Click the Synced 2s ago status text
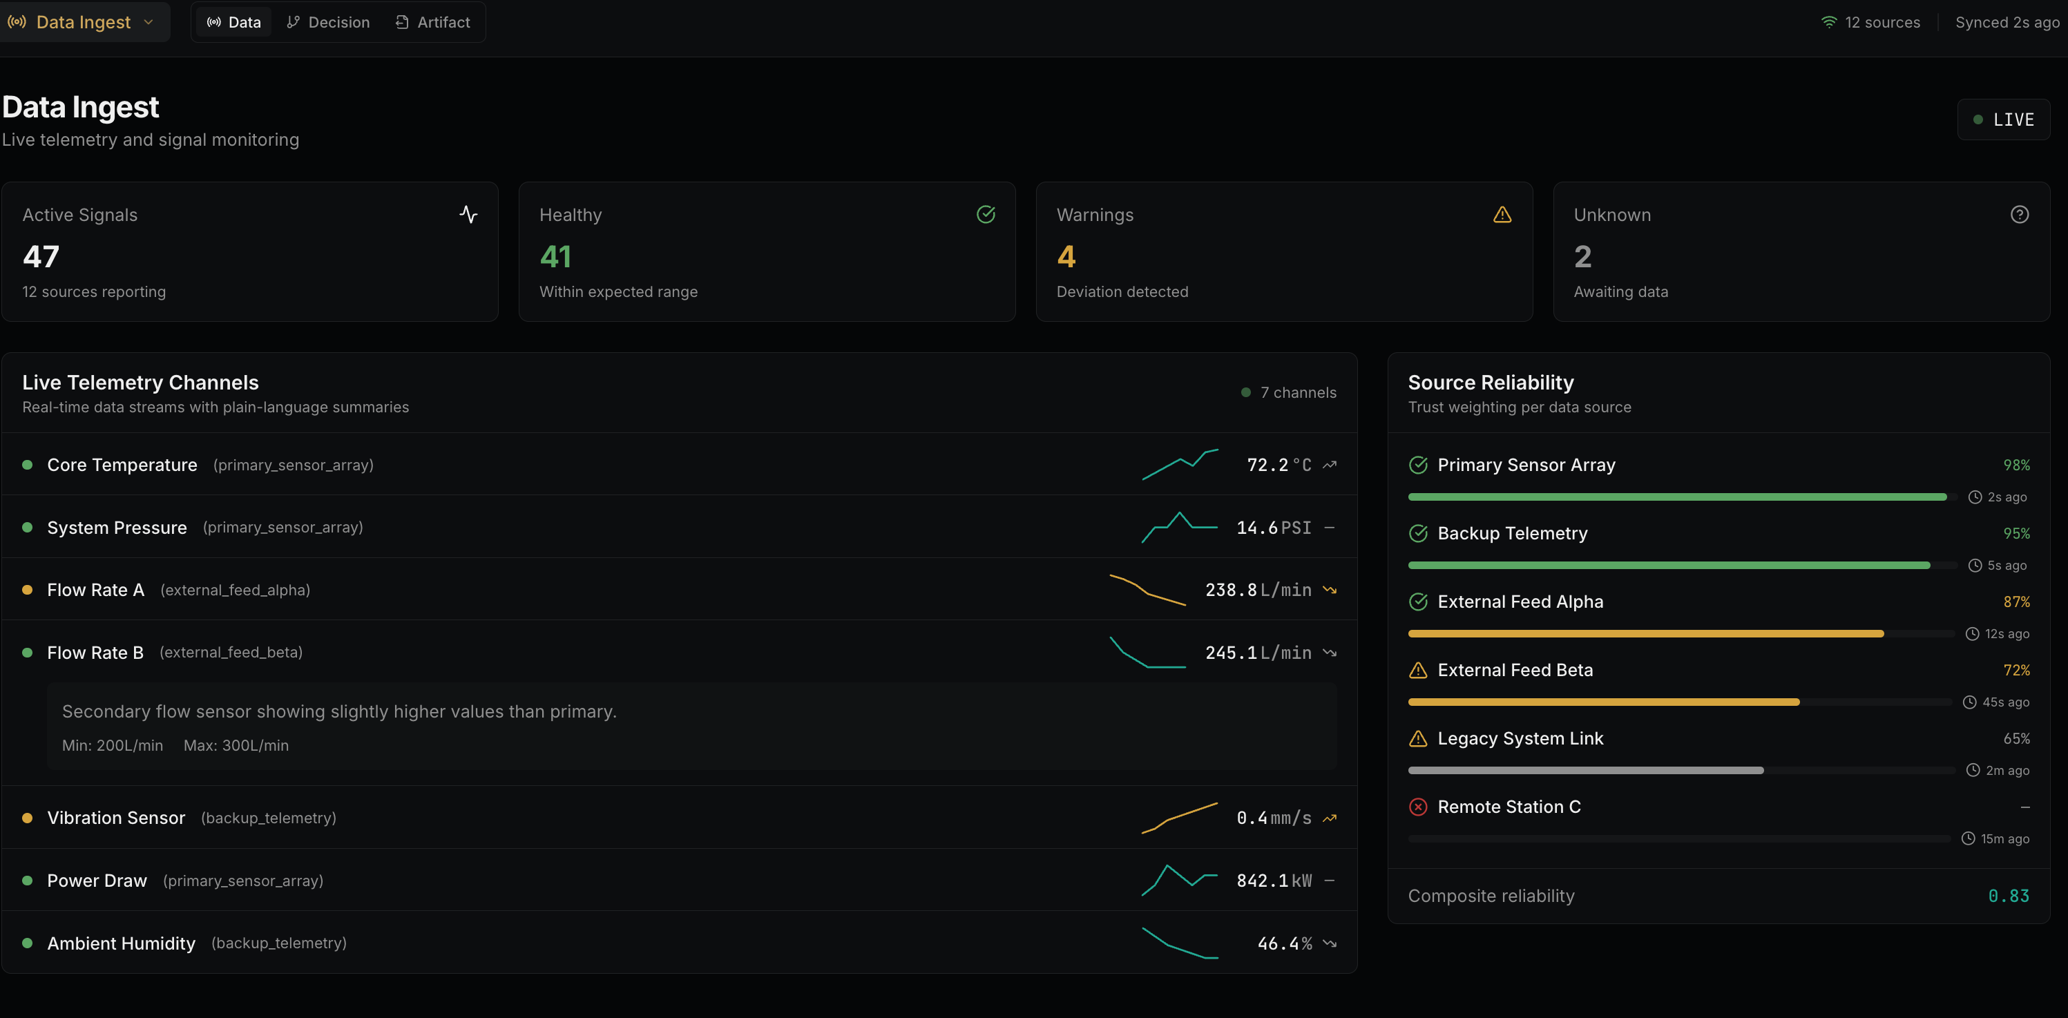This screenshot has height=1018, width=2068. point(2007,23)
